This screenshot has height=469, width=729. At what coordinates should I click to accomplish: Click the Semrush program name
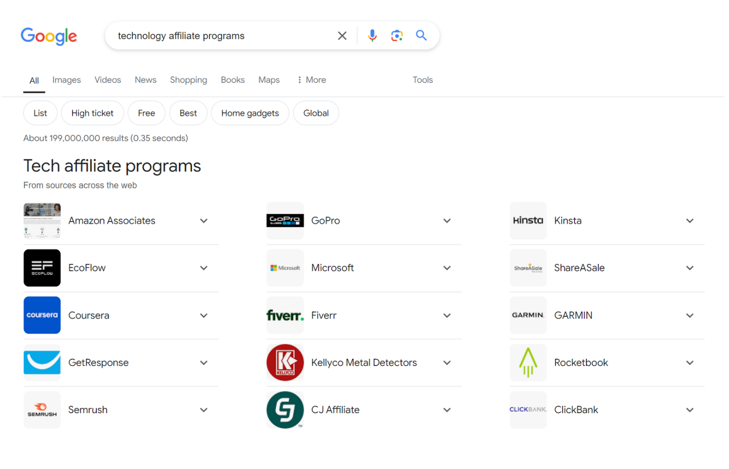(88, 410)
